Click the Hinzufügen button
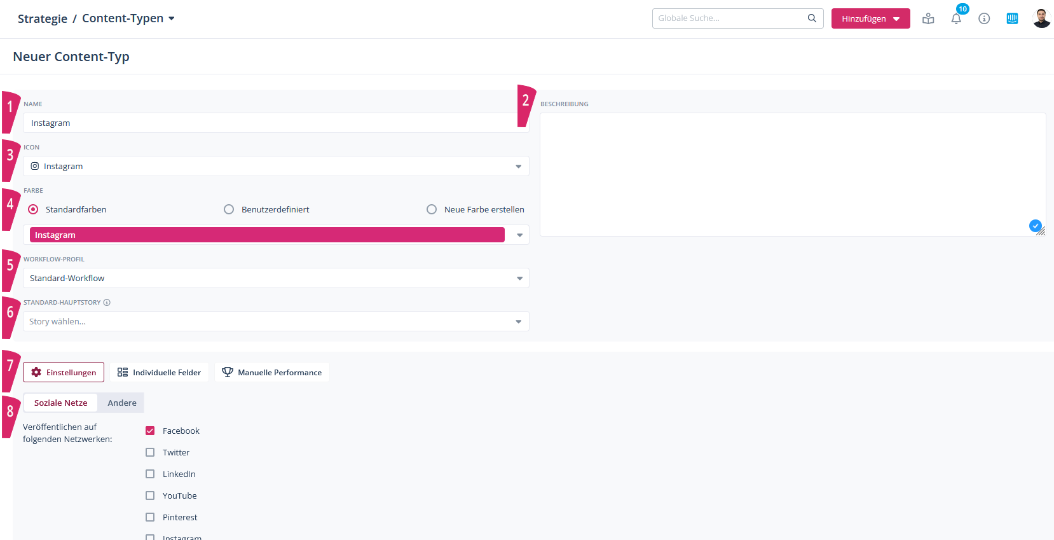Image resolution: width=1054 pixels, height=540 pixels. tap(870, 18)
